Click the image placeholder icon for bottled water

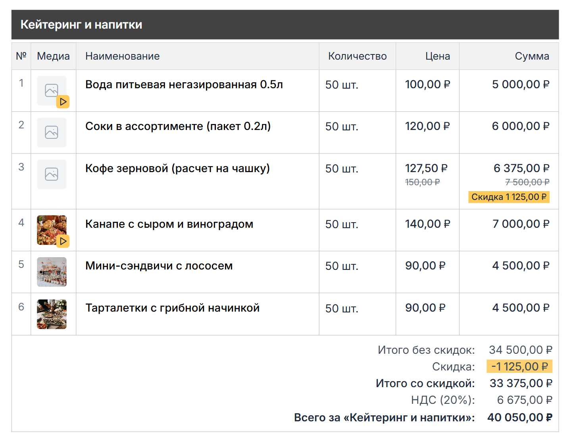click(52, 90)
